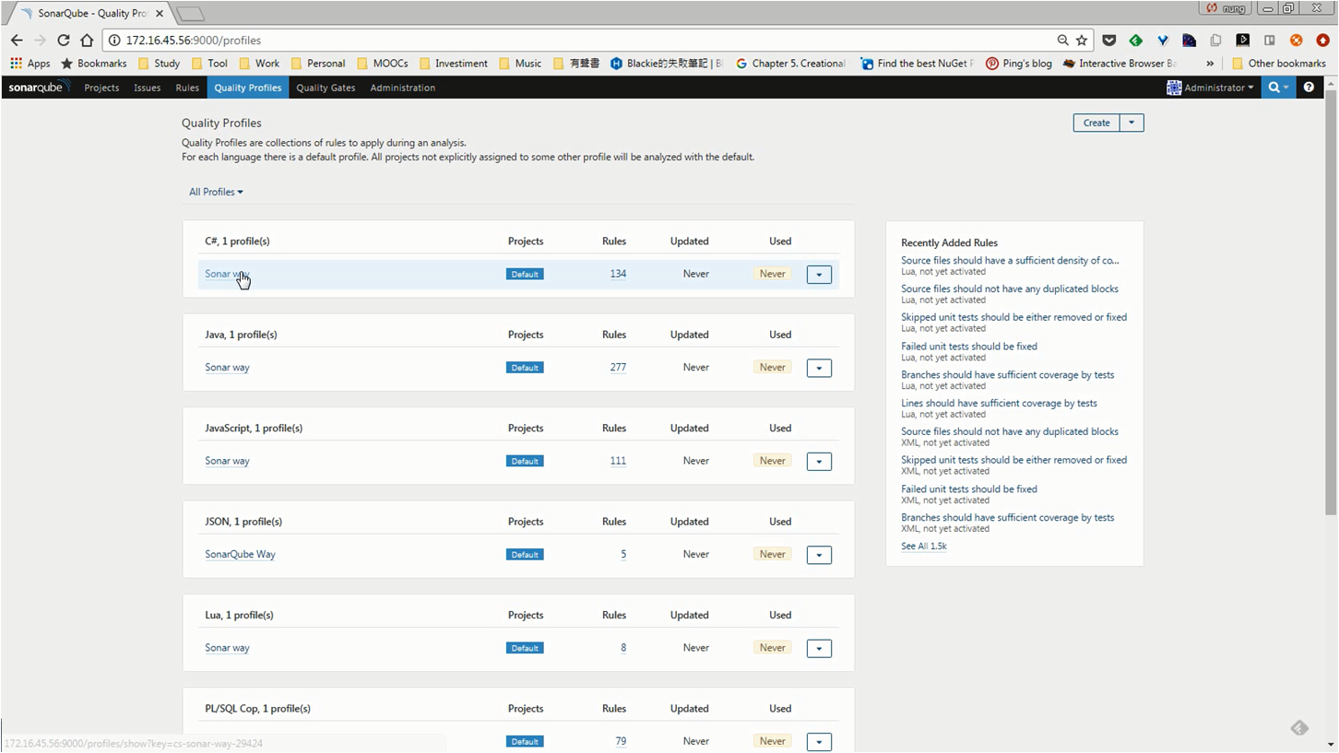
Task: Open Lua rule 'Skipped unit tests should be removed'
Action: pos(1013,317)
